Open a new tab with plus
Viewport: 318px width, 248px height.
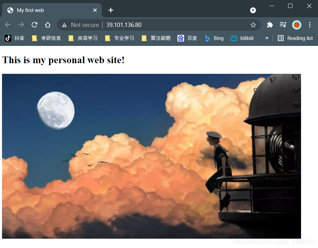111,10
